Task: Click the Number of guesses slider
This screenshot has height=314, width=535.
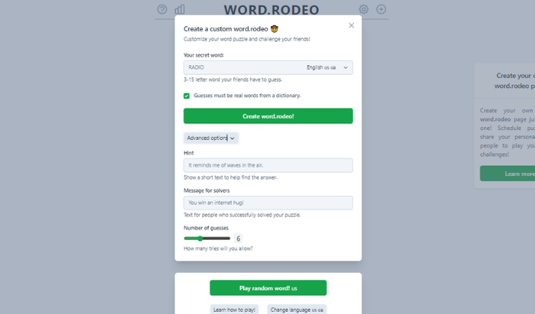Action: click(207, 238)
